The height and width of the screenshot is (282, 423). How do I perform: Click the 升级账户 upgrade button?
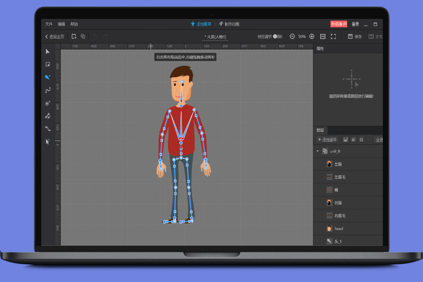tap(338, 24)
